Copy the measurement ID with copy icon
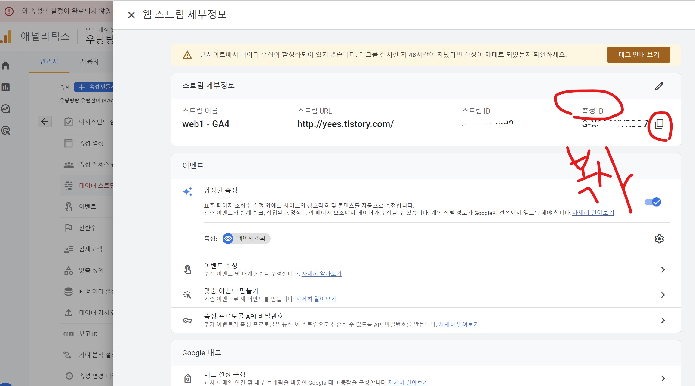 [659, 124]
